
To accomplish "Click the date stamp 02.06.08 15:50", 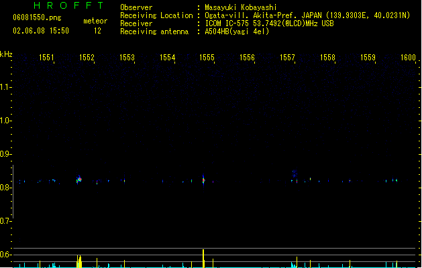I will pos(41,31).
